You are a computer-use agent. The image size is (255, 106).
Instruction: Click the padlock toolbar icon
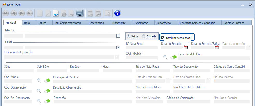tap(107, 13)
